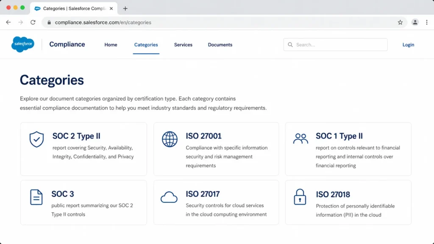Open the ISO 27018 heading
The image size is (434, 244).
(333, 194)
